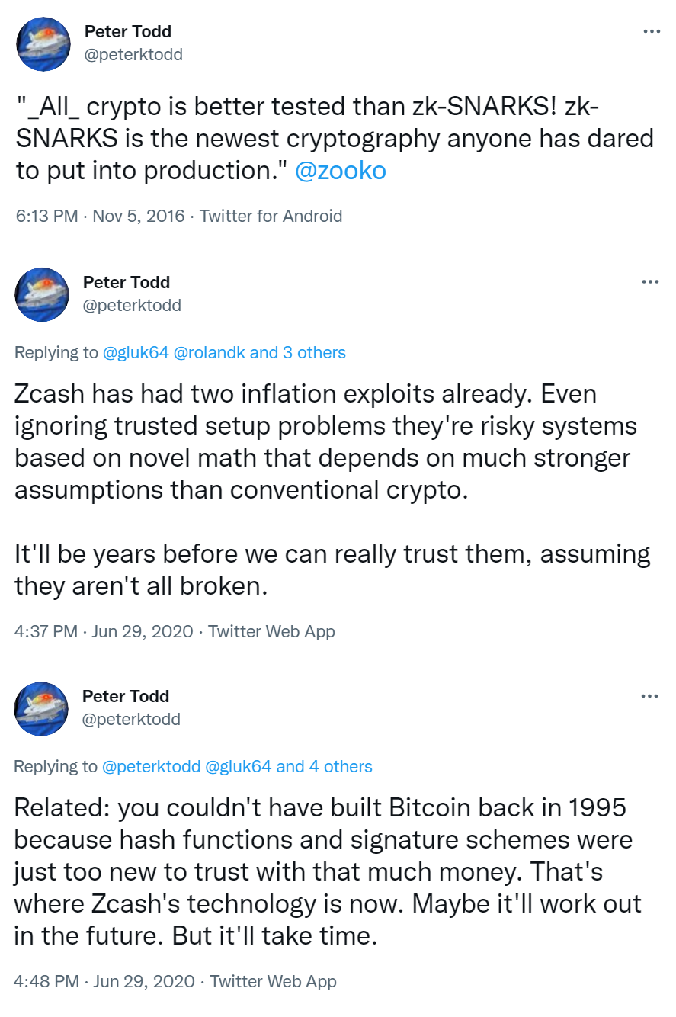676x1017 pixels.
Task: Click the @peterktodd handle under the third tweet's name
Action: click(131, 719)
